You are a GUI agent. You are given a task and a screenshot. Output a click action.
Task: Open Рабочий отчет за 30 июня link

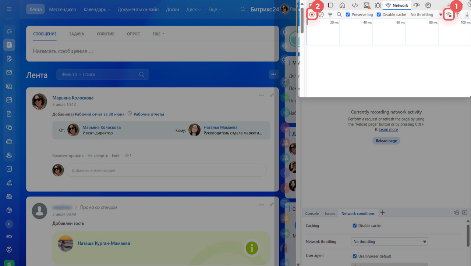click(x=100, y=114)
